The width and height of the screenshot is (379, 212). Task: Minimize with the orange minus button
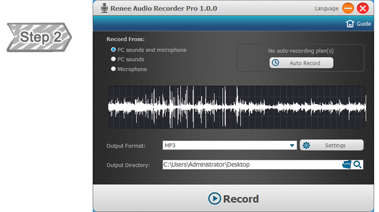tap(347, 8)
